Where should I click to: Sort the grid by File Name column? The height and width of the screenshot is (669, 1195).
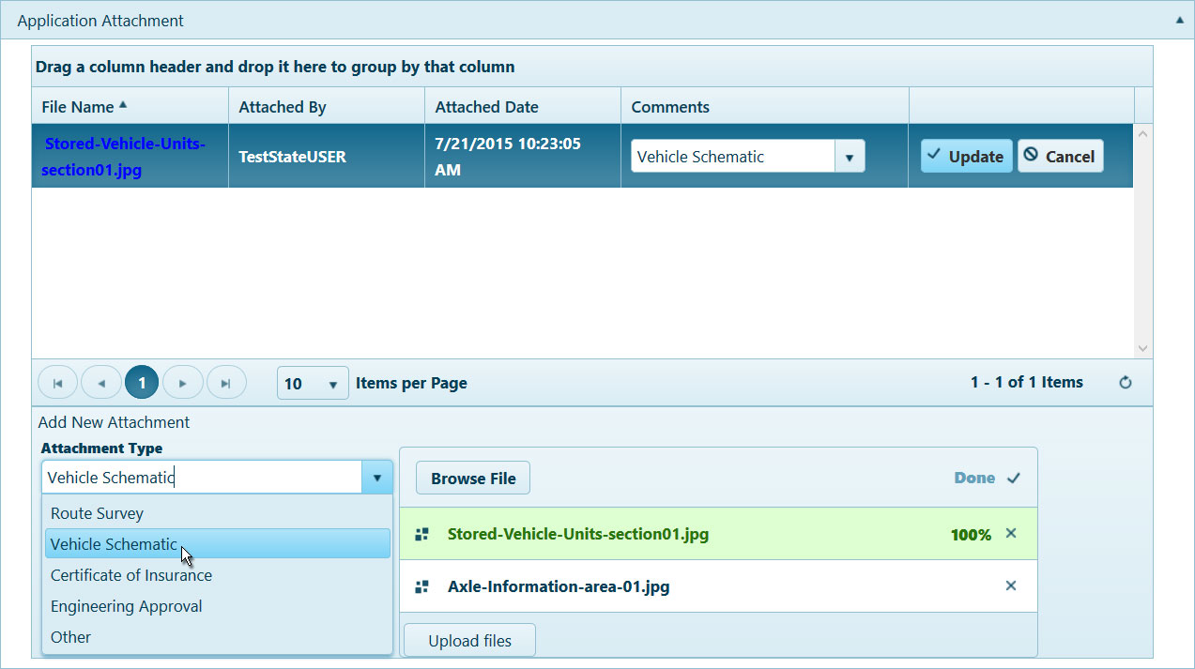(x=79, y=107)
